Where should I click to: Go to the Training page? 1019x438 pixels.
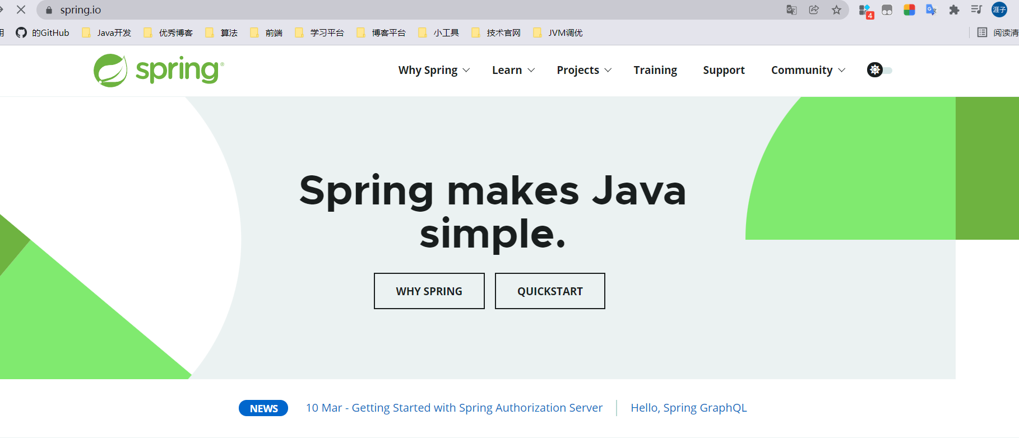point(655,70)
